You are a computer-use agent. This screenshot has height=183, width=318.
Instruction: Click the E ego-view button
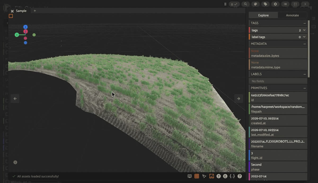[225, 176]
